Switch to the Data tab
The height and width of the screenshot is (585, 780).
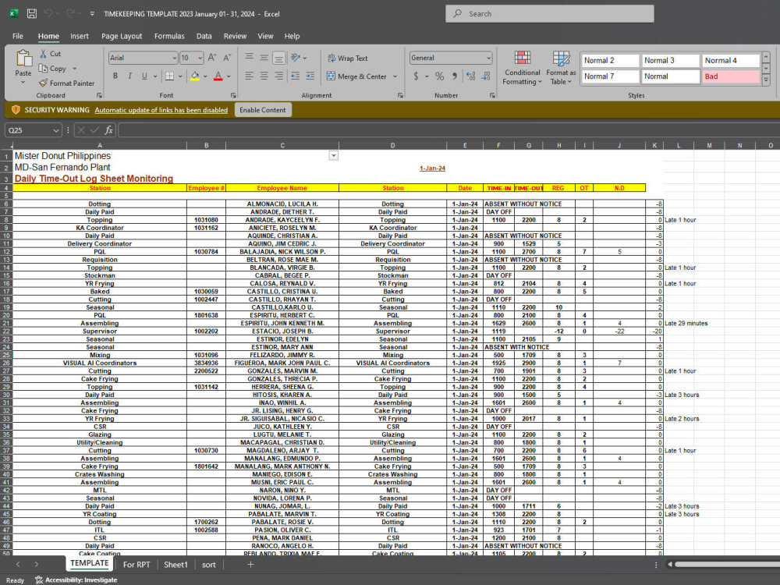[x=204, y=37]
